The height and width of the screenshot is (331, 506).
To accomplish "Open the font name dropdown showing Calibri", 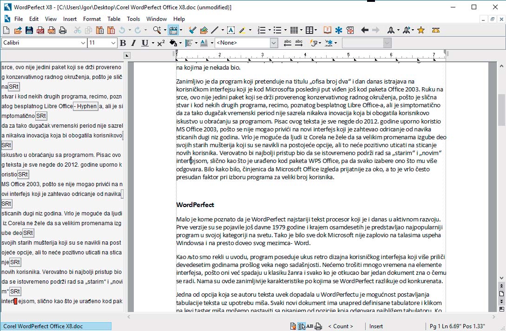I will (83, 43).
